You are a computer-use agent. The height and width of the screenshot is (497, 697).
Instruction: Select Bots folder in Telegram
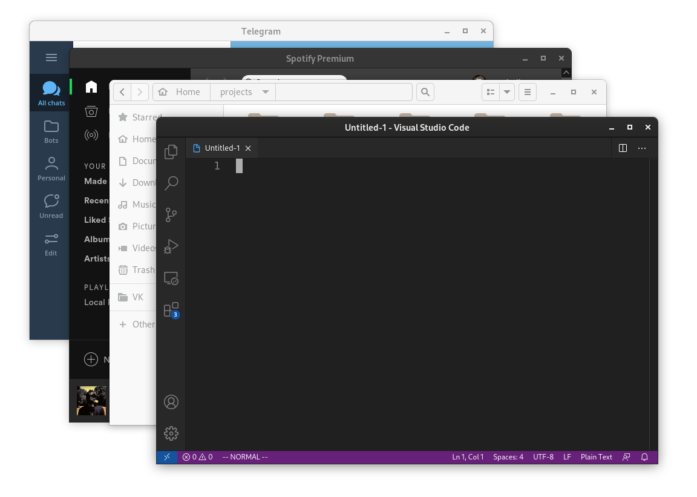(x=51, y=132)
